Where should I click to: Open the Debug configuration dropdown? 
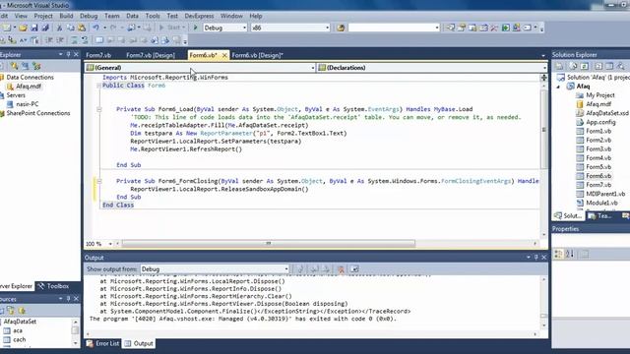244,28
